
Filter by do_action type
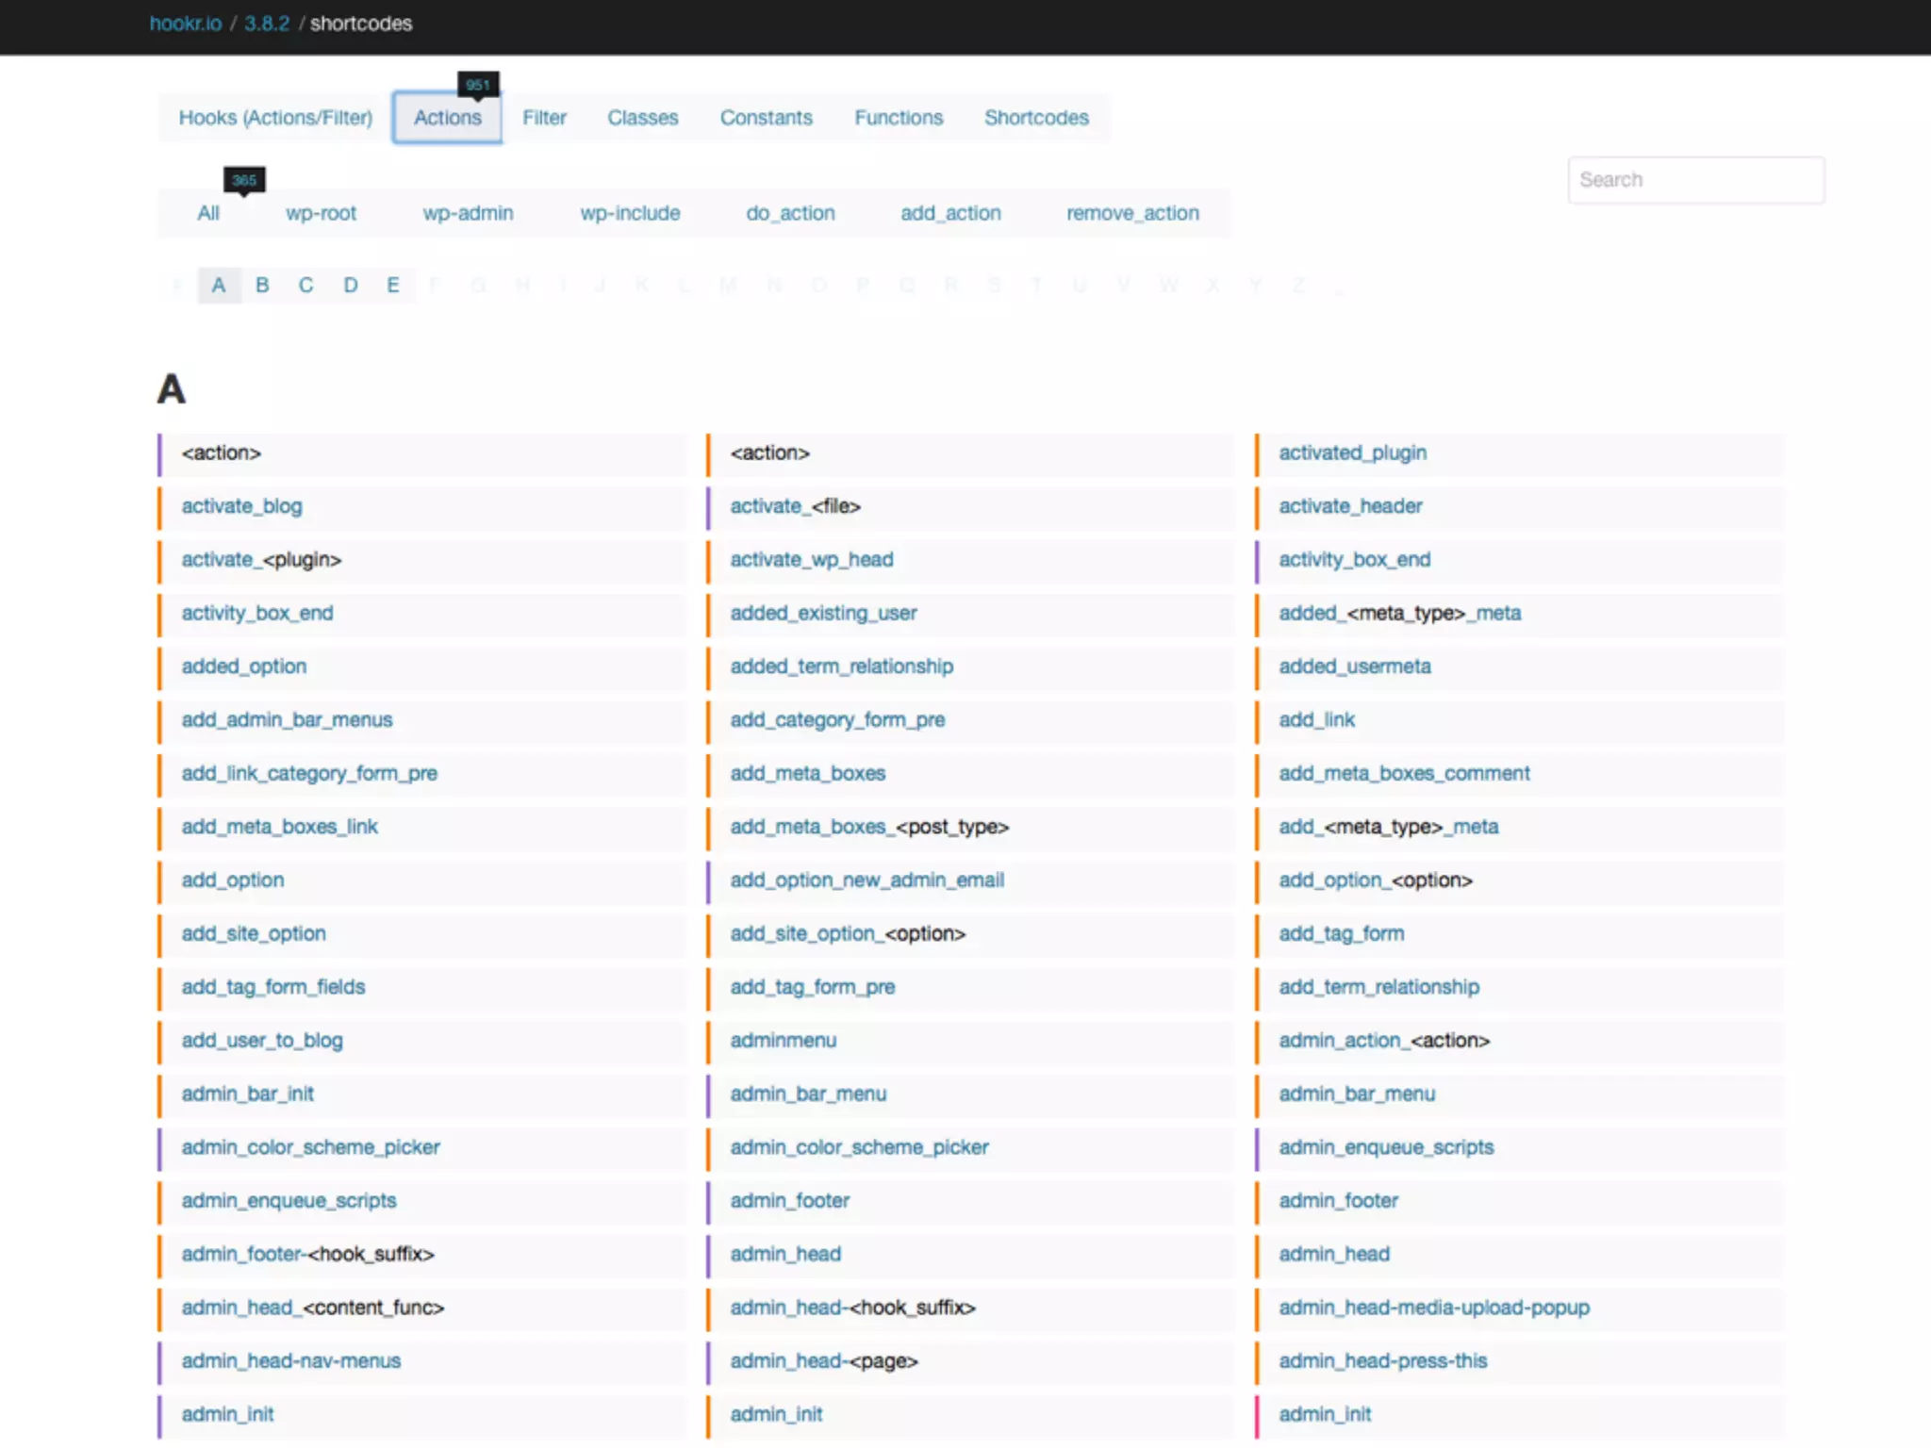(789, 213)
